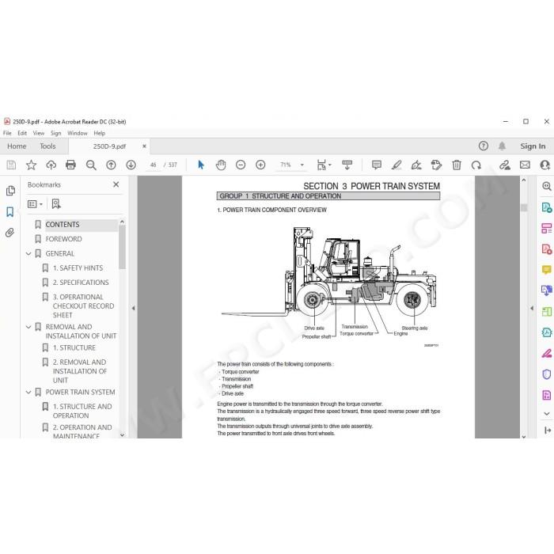Jump to 1. SAFETY HINTS bookmark
The width and height of the screenshot is (554, 554).
pyautogui.click(x=78, y=268)
